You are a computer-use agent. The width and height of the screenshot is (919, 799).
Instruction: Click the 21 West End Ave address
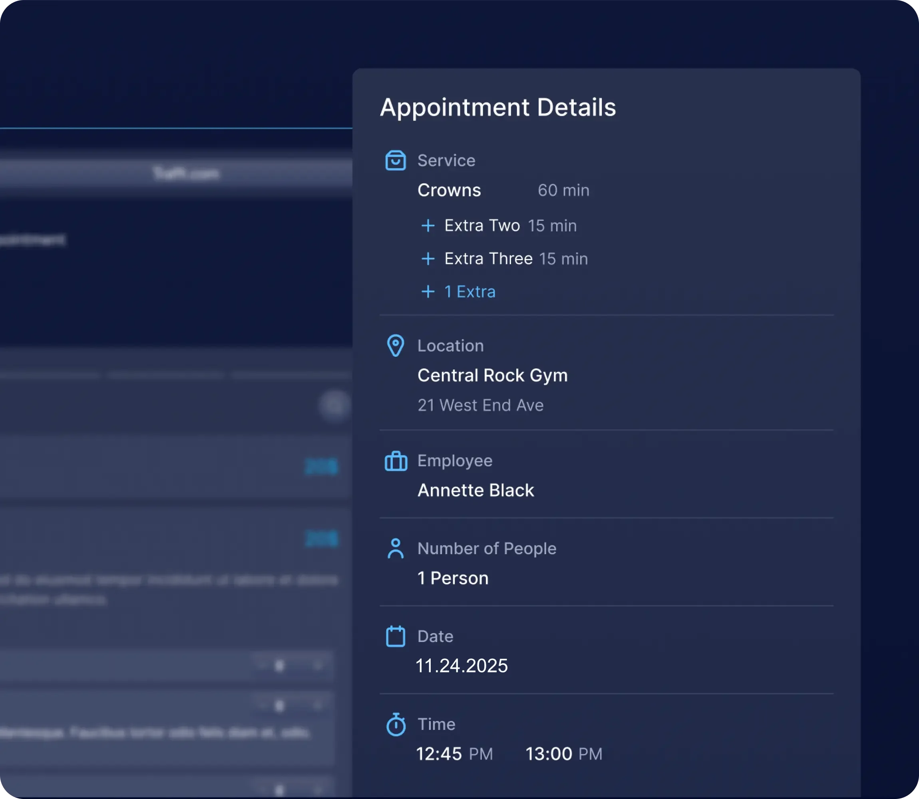pyautogui.click(x=480, y=405)
